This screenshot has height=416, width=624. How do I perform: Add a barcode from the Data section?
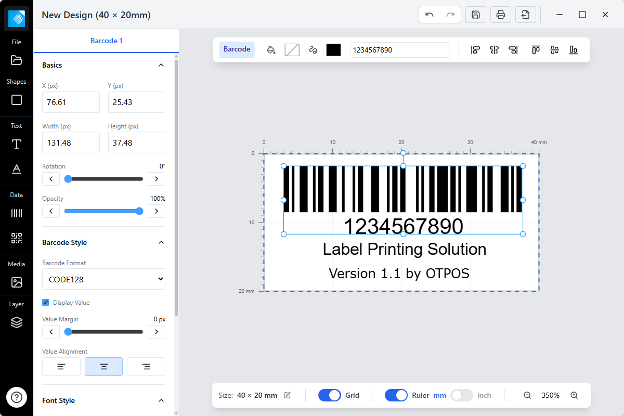(17, 213)
